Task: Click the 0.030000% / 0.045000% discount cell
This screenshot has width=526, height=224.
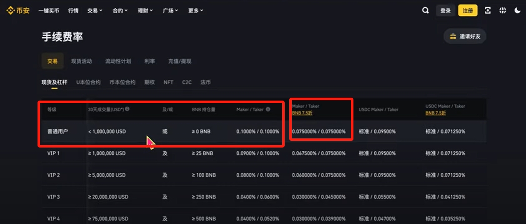Action: [319, 197]
